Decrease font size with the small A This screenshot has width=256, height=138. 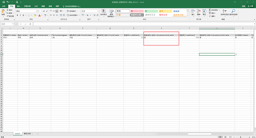47,11
